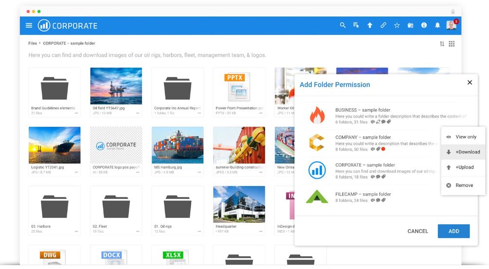Select the BUSINESS flame folder icon
The width and height of the screenshot is (489, 269).
317,115
